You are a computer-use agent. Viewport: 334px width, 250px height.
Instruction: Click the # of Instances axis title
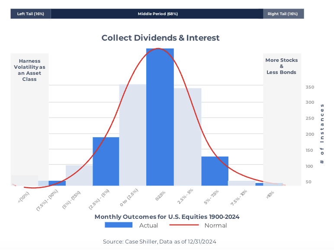click(x=322, y=133)
